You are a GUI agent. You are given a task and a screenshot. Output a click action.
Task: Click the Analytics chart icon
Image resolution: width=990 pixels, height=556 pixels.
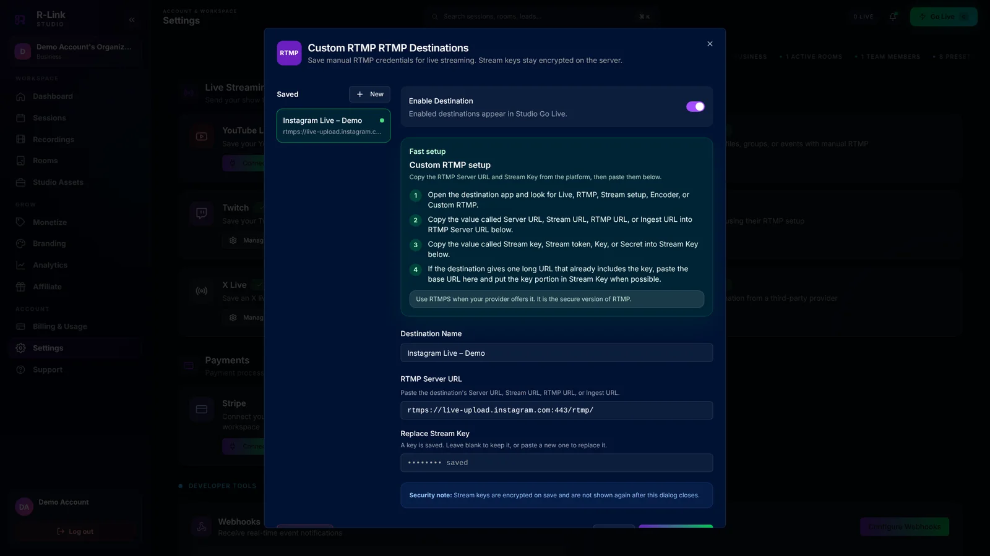click(x=20, y=265)
